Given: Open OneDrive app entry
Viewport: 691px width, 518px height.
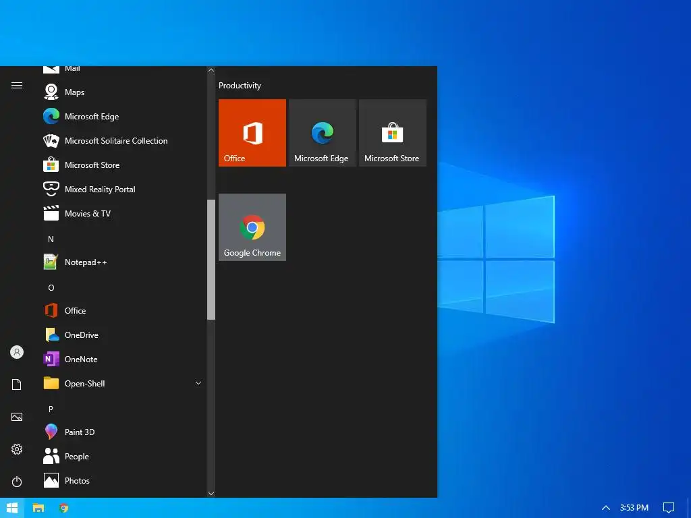Looking at the screenshot, I should (x=123, y=335).
